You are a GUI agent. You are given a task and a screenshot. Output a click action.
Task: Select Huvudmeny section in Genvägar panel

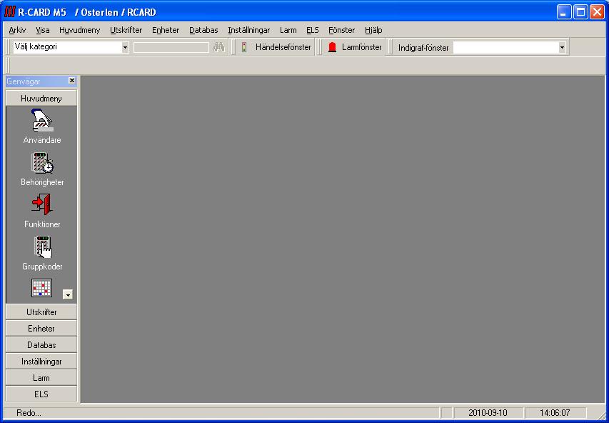coord(41,99)
